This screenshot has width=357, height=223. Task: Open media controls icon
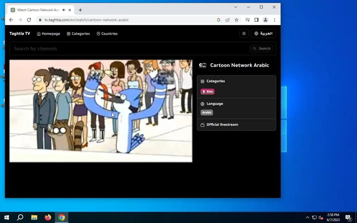tap(247, 20)
